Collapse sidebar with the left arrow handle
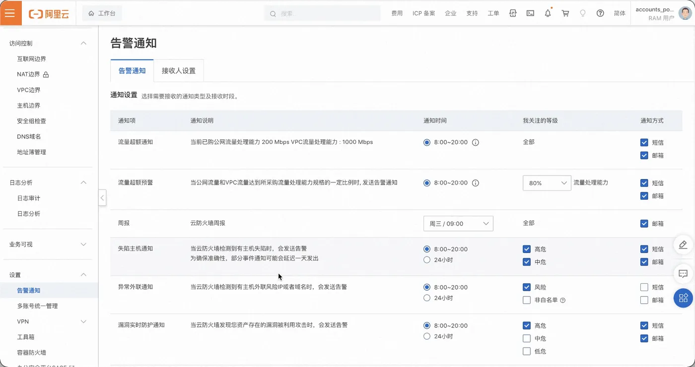The height and width of the screenshot is (367, 695). click(x=102, y=198)
